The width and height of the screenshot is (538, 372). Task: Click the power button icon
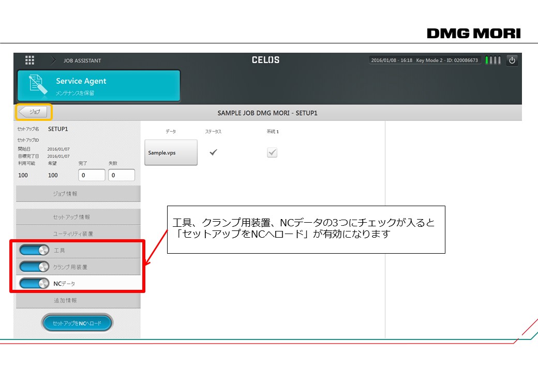pos(512,60)
